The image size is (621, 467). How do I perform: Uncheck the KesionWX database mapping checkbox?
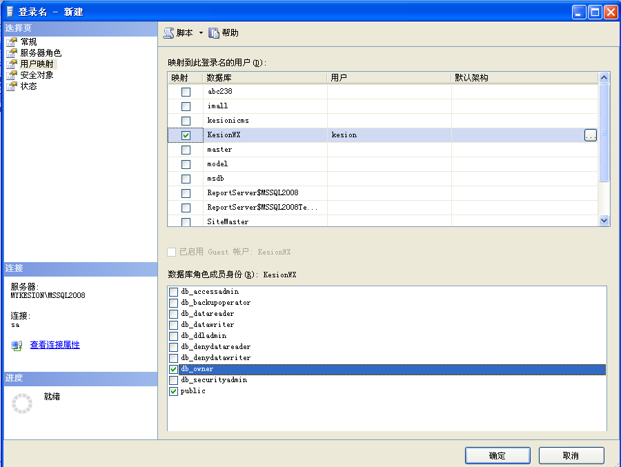186,135
